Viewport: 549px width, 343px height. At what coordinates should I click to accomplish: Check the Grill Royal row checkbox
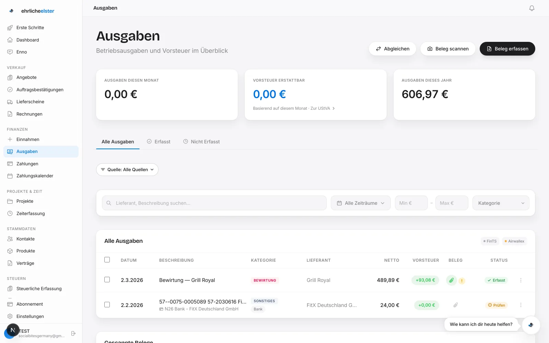pyautogui.click(x=107, y=280)
